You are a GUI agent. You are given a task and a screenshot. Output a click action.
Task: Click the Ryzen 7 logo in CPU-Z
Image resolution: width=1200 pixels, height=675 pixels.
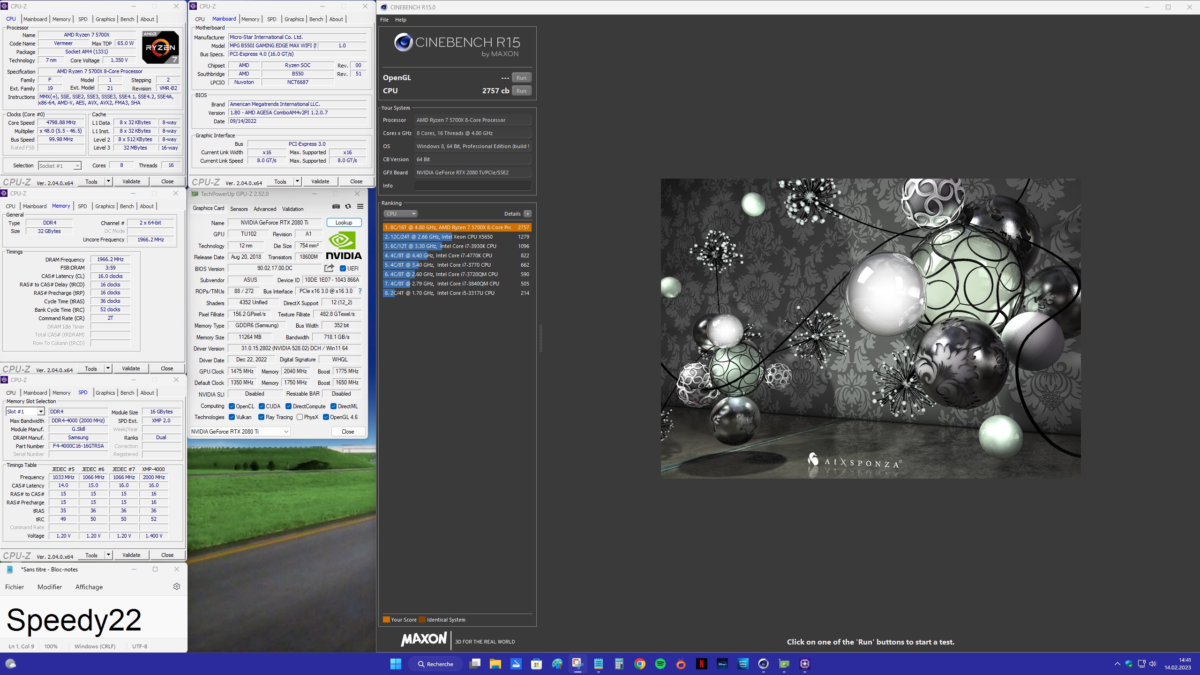(x=161, y=47)
